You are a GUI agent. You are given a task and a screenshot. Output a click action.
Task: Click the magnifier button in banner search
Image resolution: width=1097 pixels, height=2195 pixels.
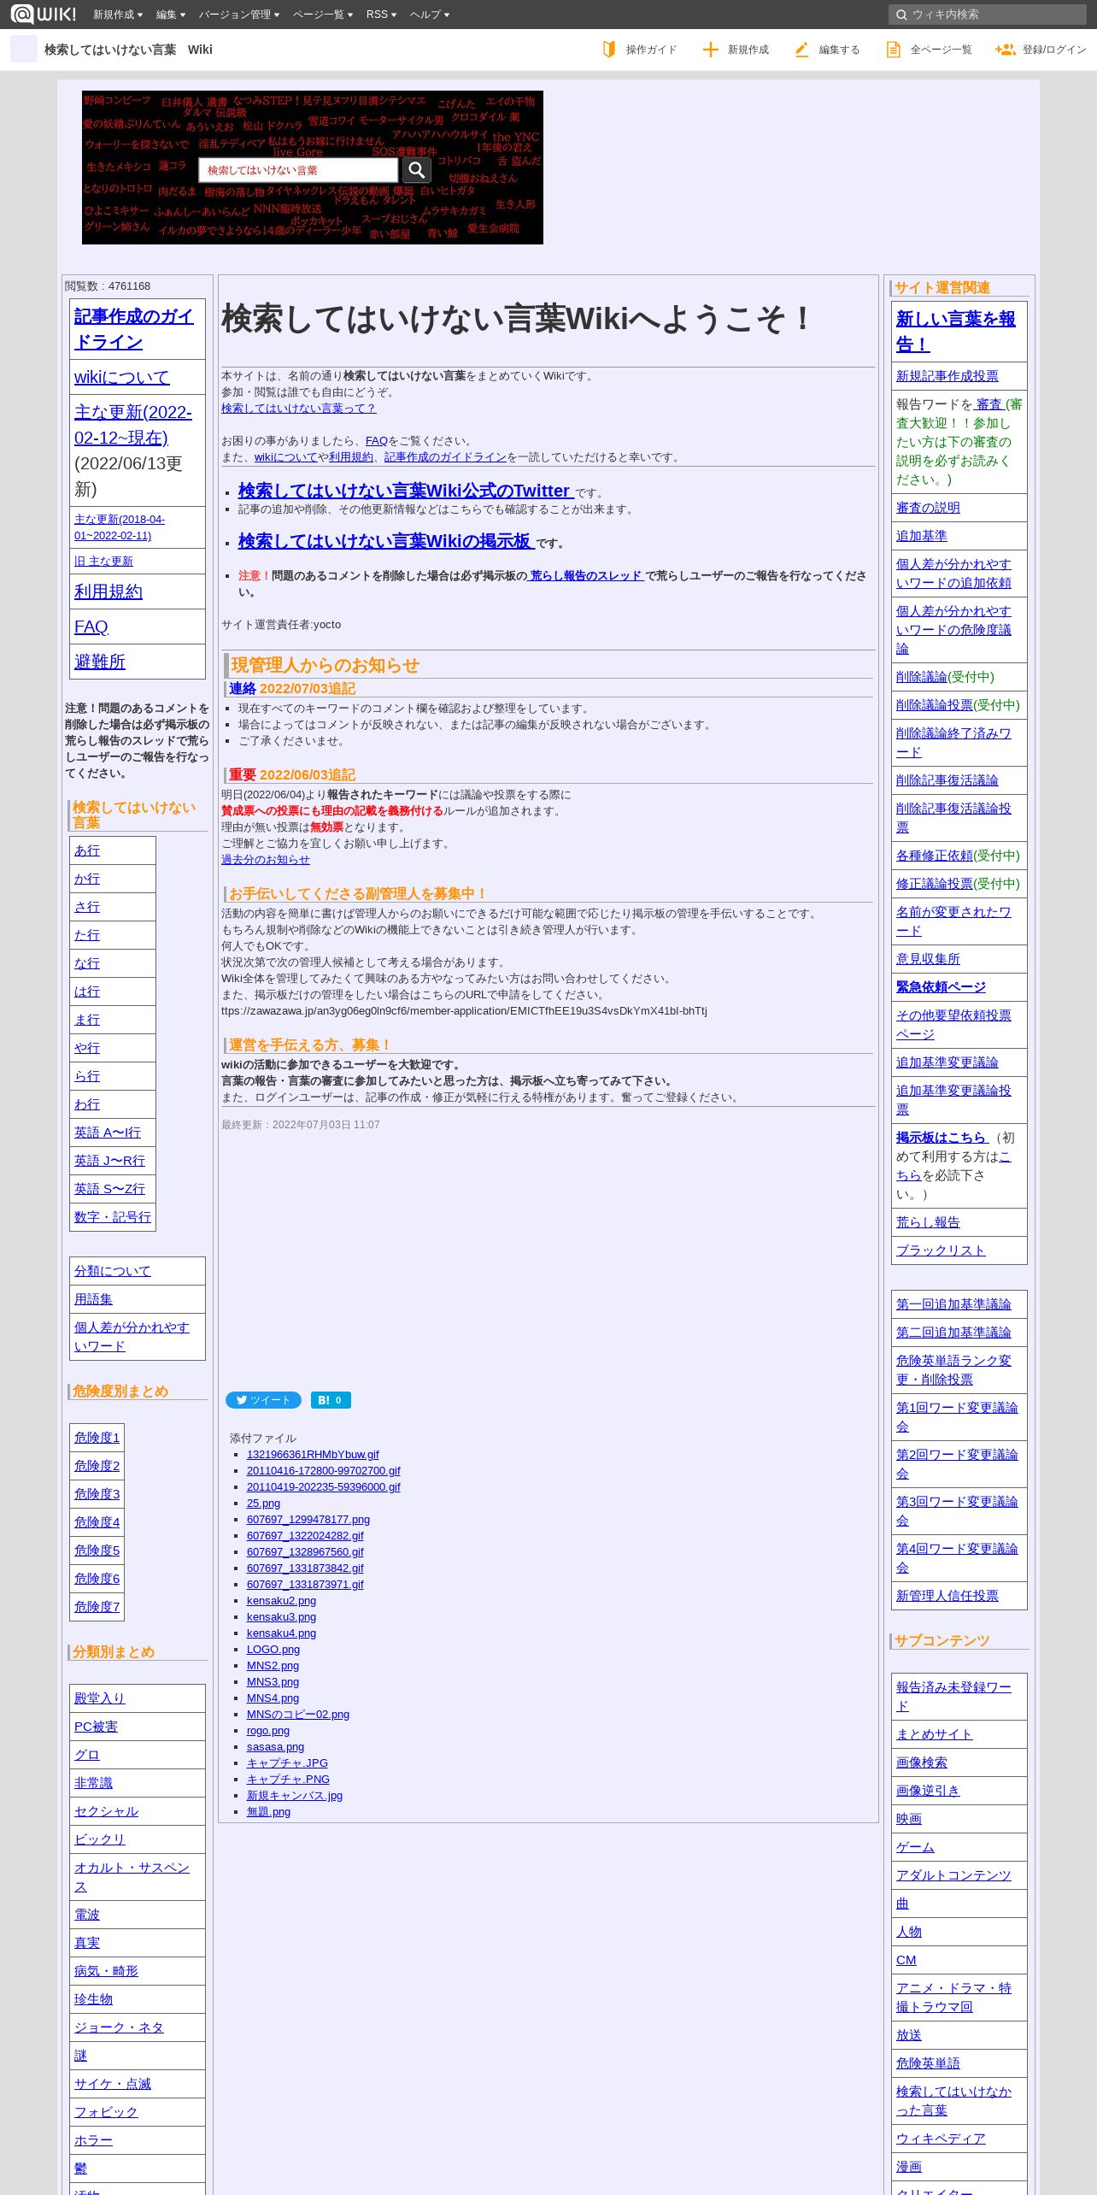point(417,170)
